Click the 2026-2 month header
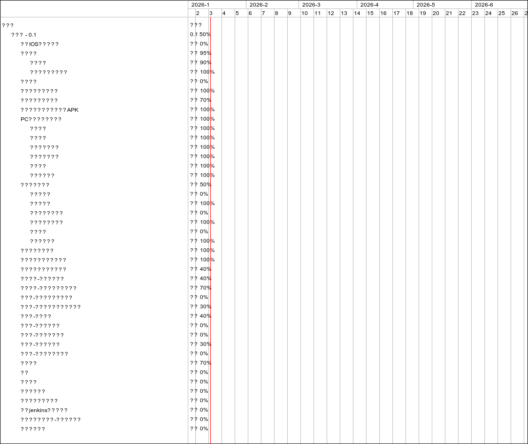 click(259, 5)
